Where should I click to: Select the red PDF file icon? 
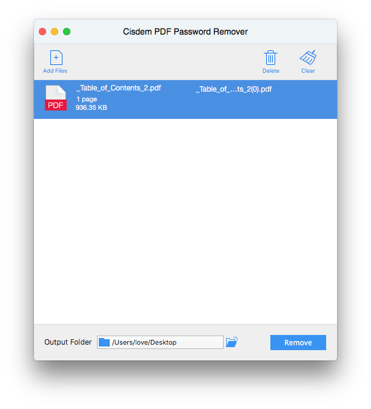point(56,98)
